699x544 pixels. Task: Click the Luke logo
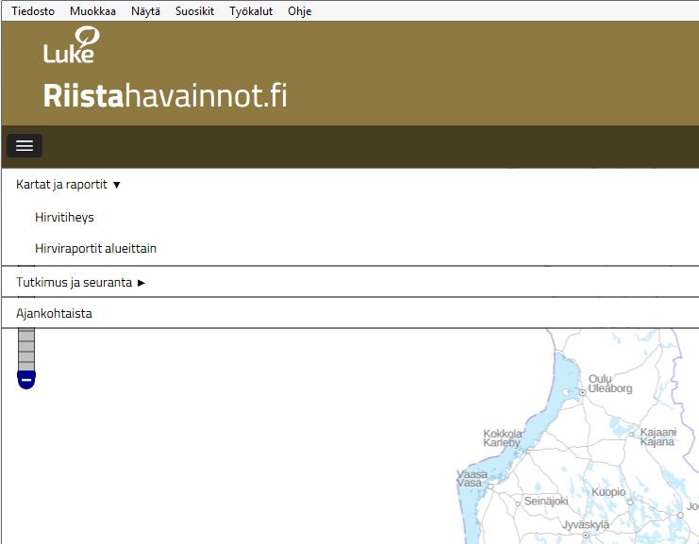point(72,44)
